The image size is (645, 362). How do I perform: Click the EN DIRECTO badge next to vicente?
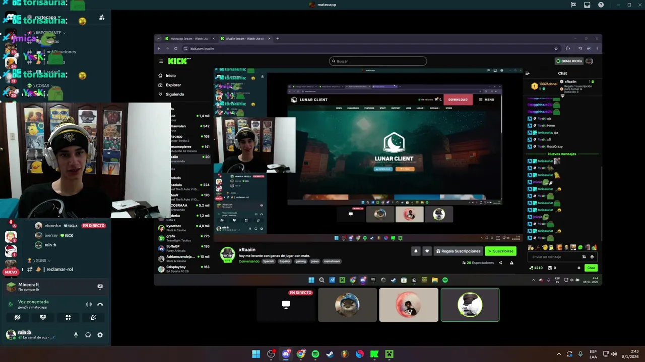94,226
